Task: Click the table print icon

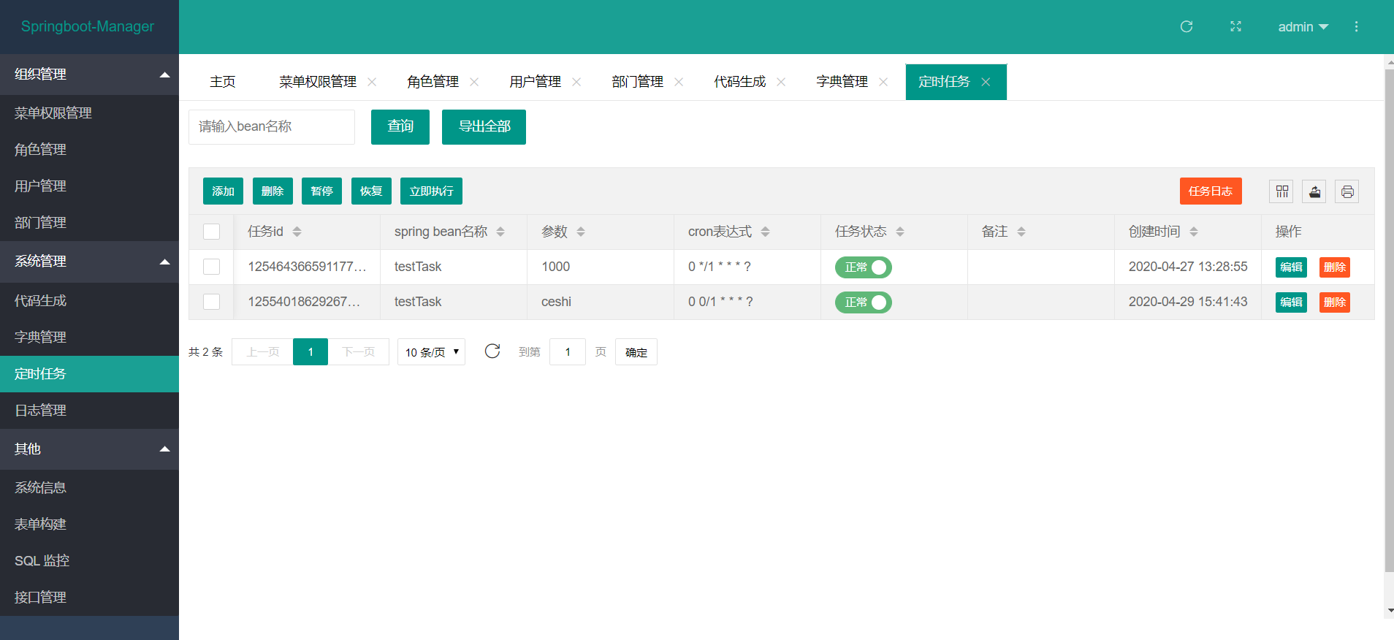Action: click(x=1347, y=191)
